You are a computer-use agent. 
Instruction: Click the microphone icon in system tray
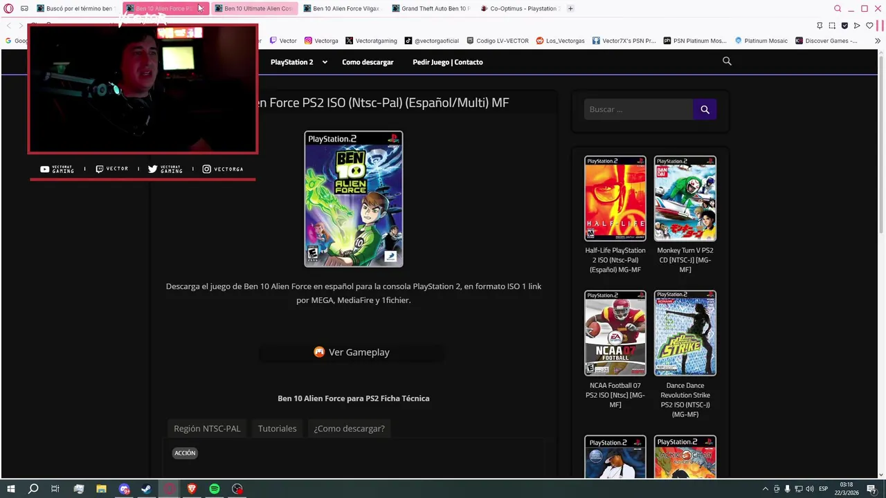(787, 489)
